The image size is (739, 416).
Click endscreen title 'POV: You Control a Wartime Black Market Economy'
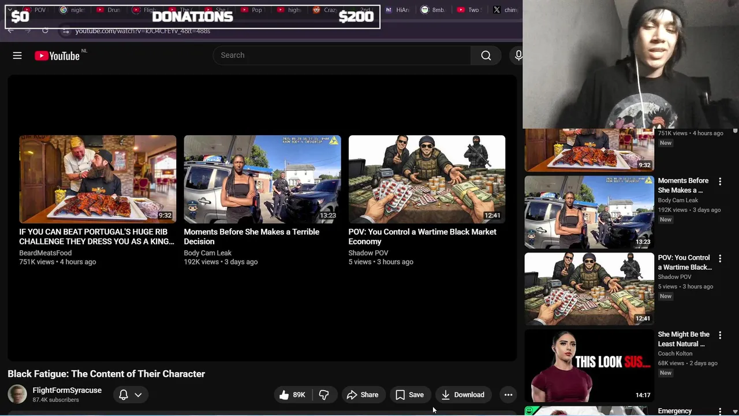[x=422, y=237]
